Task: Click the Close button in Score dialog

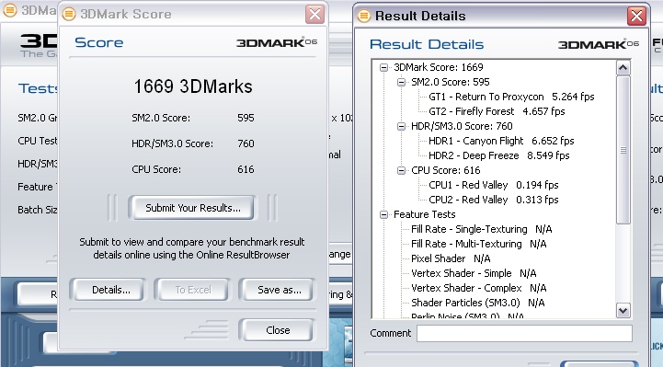Action: point(278,330)
